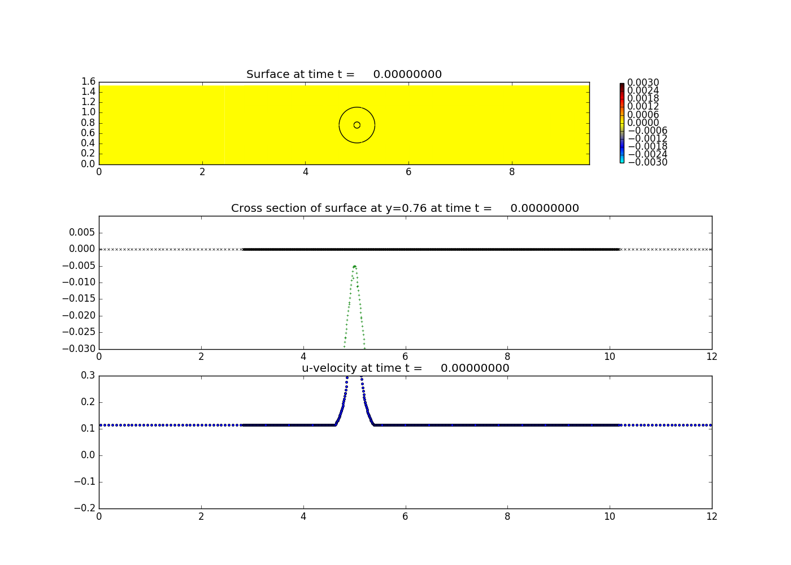Viewport: 791px width, 565px height.
Task: Click the 0.000 tick label on the cross section y-axis
Action: tap(82, 249)
